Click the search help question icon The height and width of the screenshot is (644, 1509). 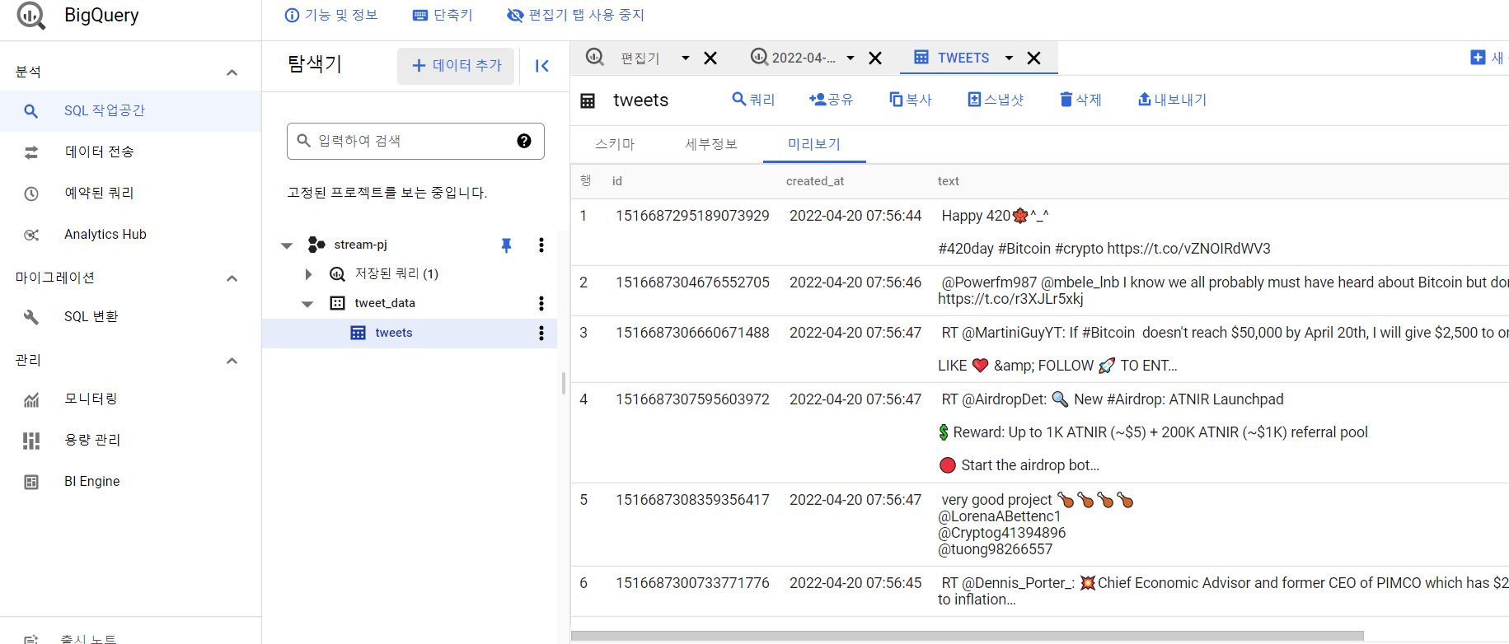pos(524,141)
